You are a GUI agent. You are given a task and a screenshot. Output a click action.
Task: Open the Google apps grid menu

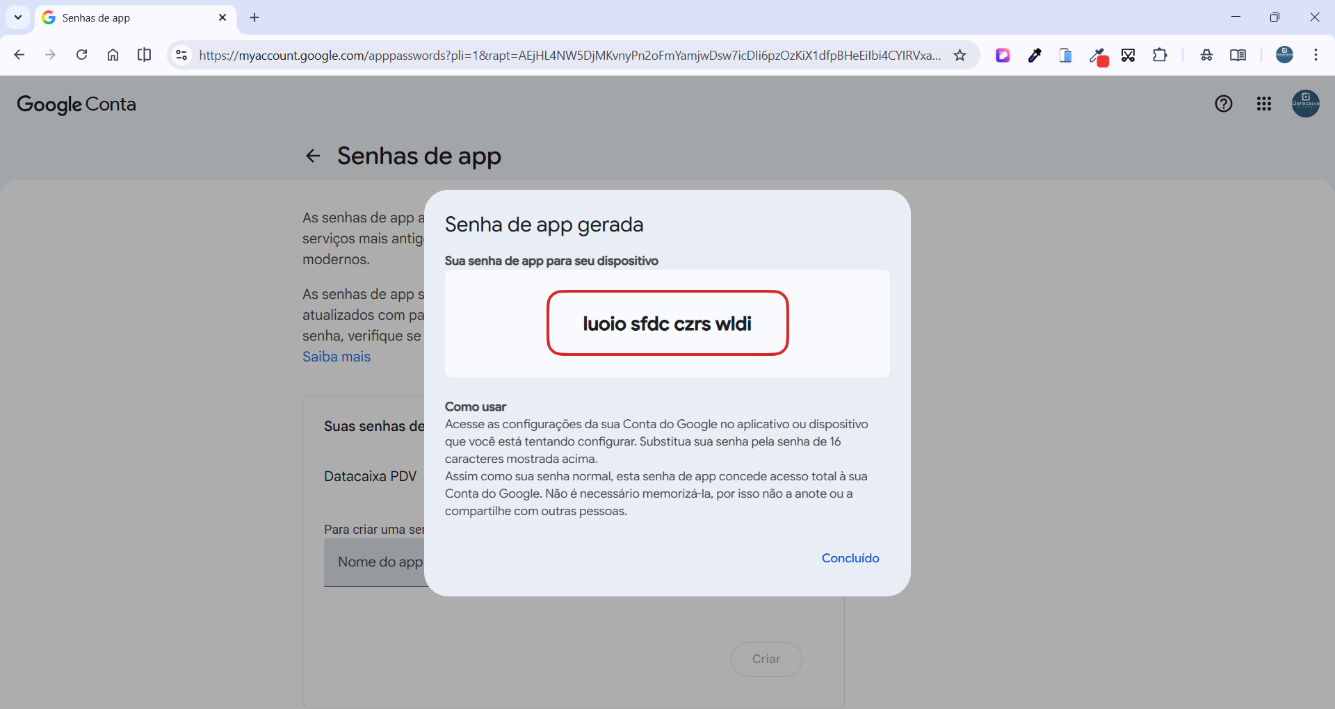(1264, 104)
